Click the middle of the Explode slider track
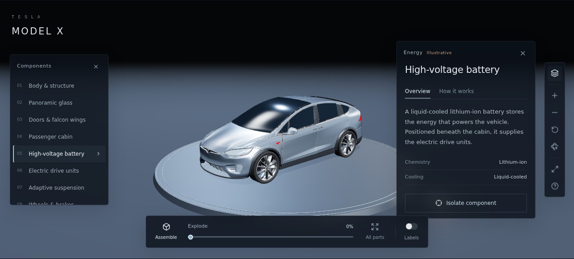 click(x=271, y=237)
